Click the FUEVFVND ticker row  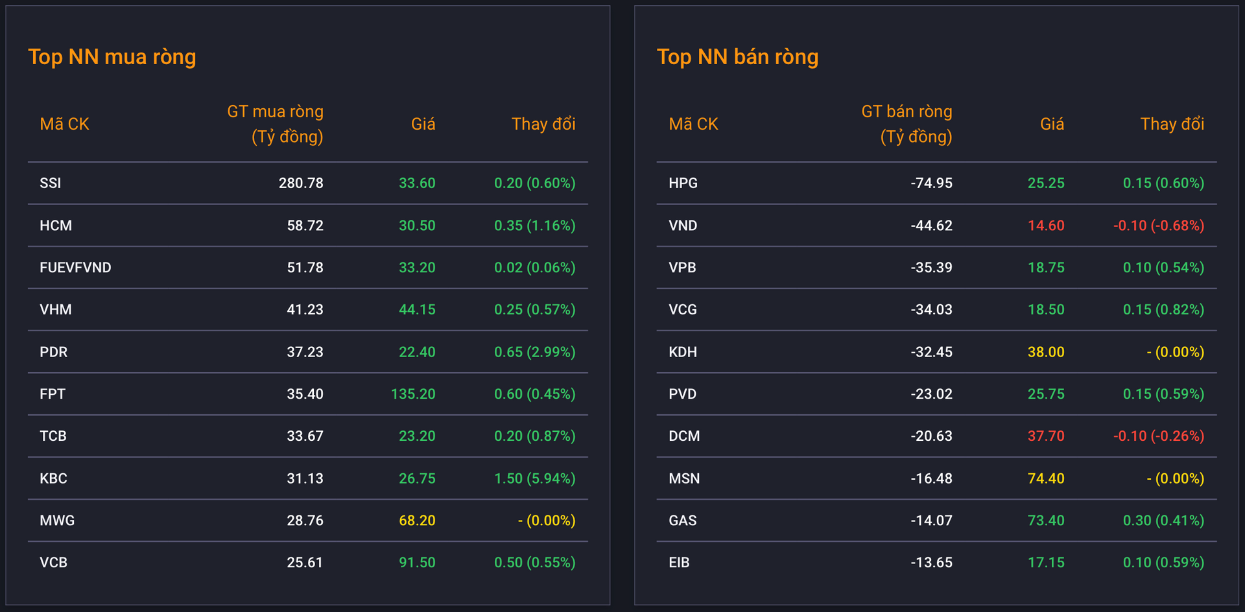point(308,267)
